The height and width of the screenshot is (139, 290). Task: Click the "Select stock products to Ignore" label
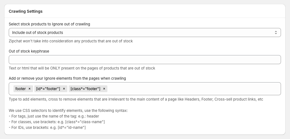49,24
